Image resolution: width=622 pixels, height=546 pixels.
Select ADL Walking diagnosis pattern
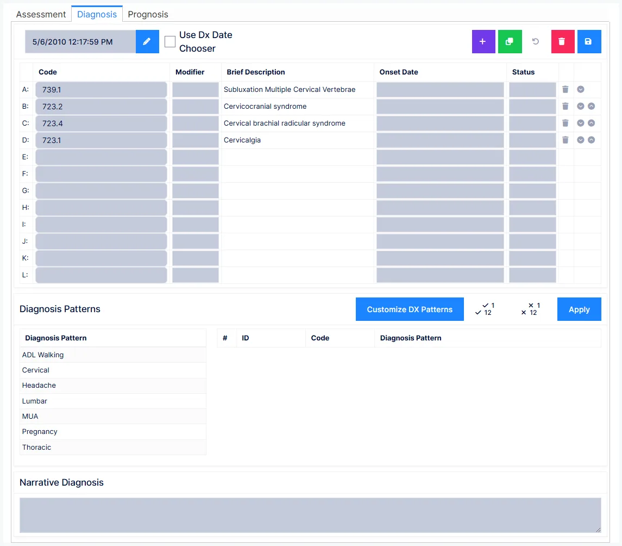[112, 355]
